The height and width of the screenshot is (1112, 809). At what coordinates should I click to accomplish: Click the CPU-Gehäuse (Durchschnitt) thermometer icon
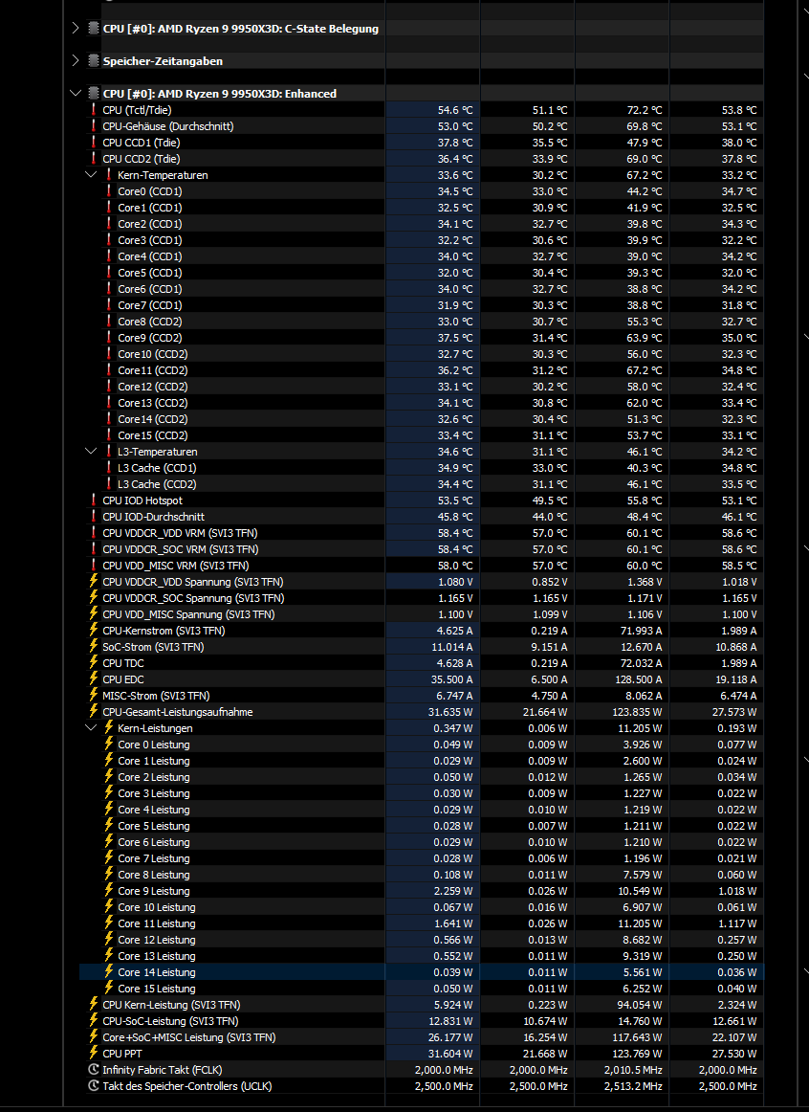(x=93, y=125)
